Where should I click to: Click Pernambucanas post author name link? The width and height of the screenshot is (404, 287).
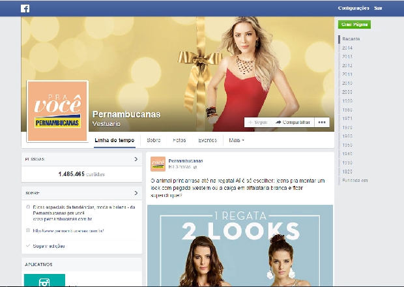(x=186, y=161)
